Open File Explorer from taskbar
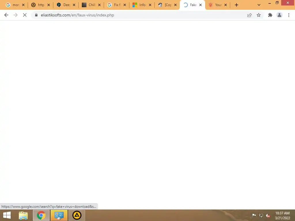Image resolution: width=295 pixels, height=221 pixels. coord(23,215)
